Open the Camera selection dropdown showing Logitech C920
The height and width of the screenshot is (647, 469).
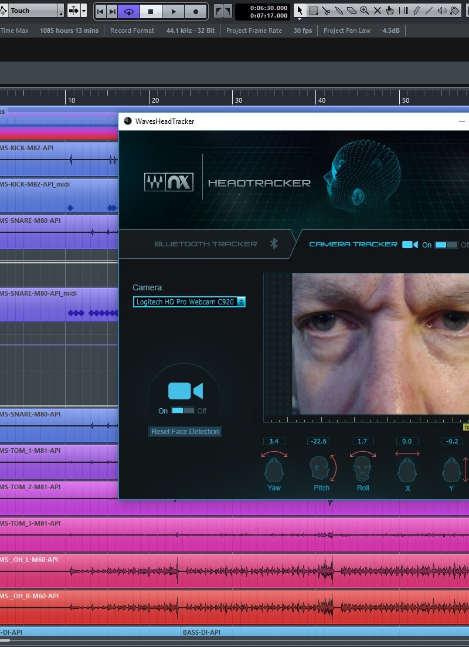click(188, 302)
